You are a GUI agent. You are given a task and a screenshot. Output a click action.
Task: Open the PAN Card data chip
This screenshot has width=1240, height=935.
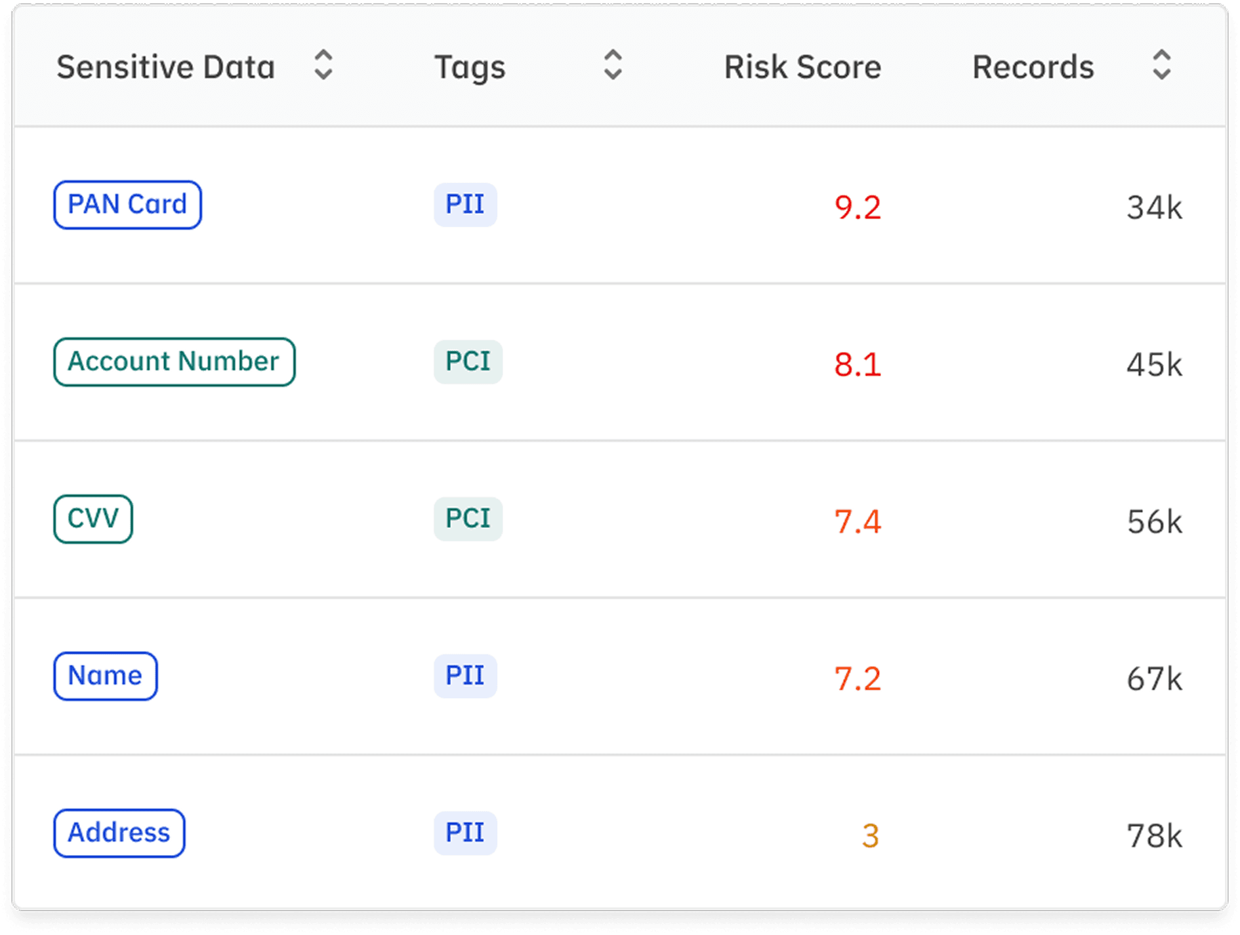[127, 205]
